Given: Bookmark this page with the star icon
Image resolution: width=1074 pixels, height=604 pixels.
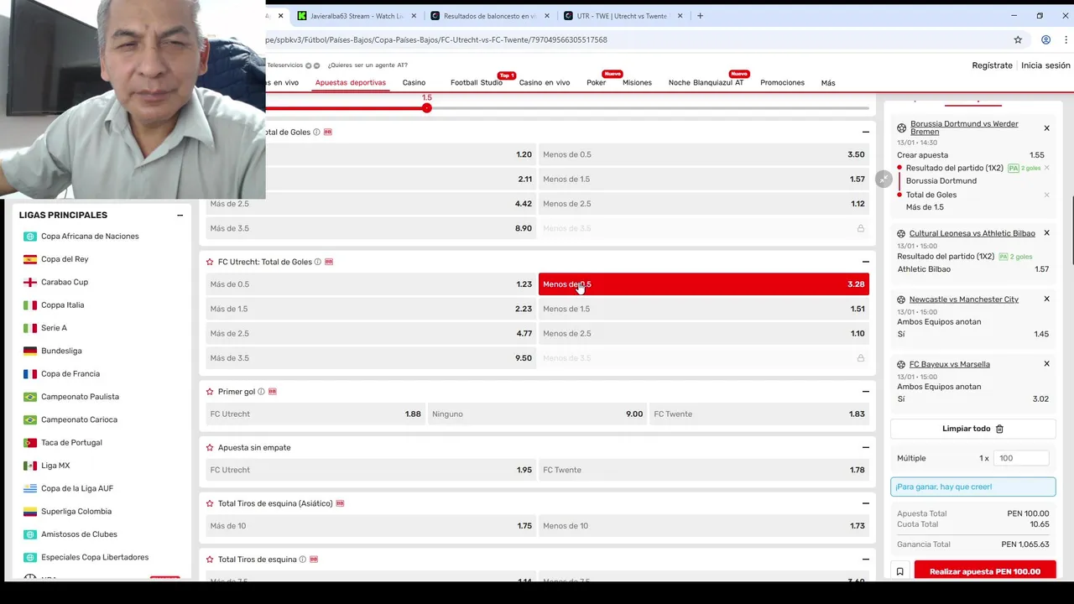Looking at the screenshot, I should pyautogui.click(x=1018, y=39).
